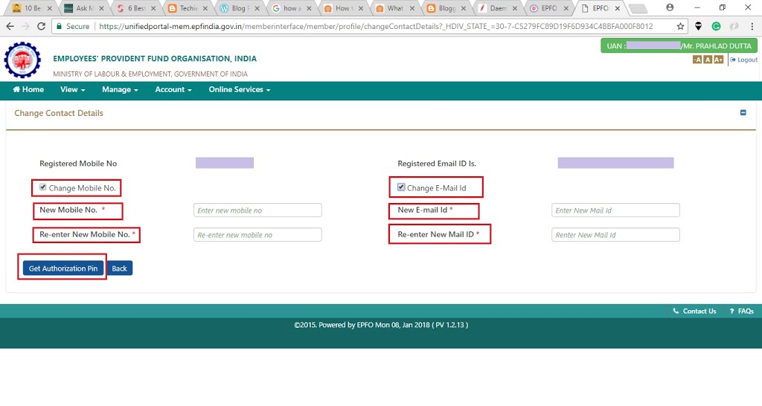762x406 pixels.
Task: Click the Chrome profile avatar icon
Action: pos(670,7)
